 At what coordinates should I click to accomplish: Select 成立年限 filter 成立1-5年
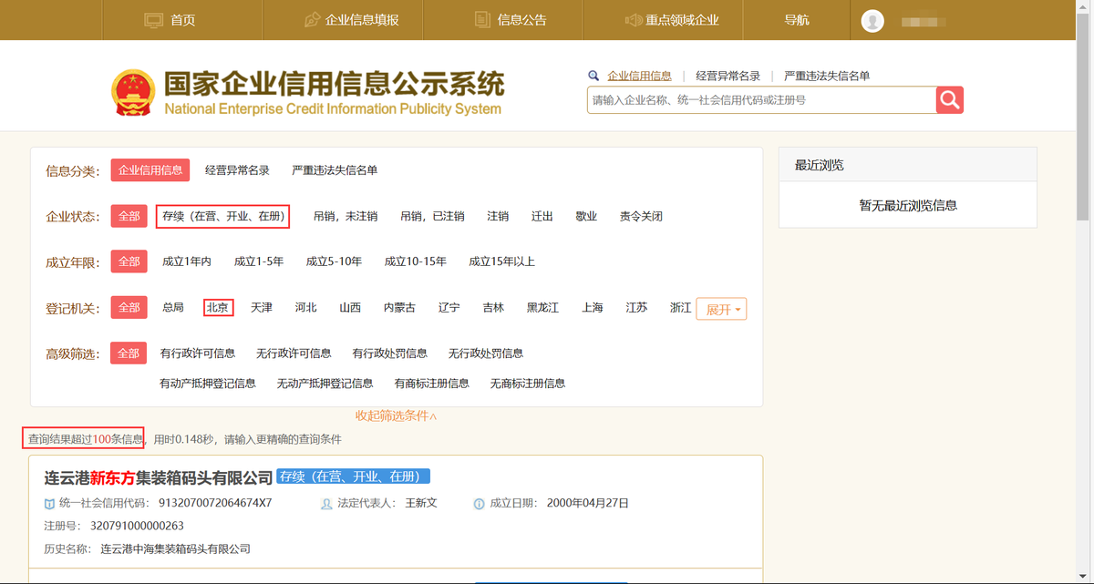tap(260, 261)
